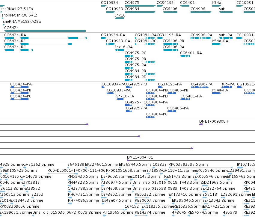Image resolution: width=255 pixels, height=217 pixels.
Task: Click the DME1-004F01 clone feature
Action: (191, 161)
